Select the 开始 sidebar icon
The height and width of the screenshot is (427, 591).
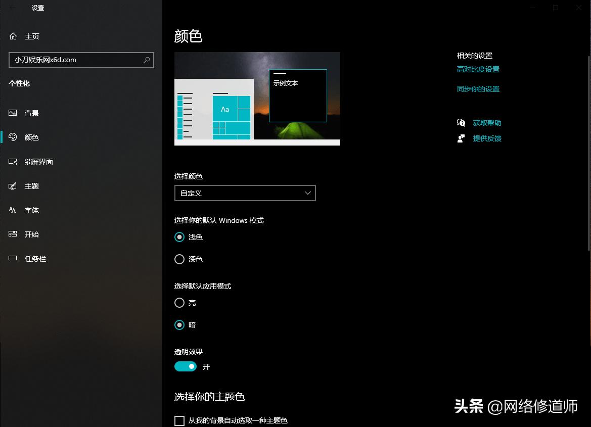click(13, 234)
